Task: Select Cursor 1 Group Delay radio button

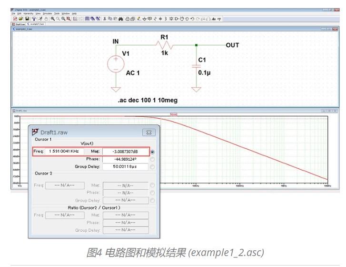Action: click(152, 167)
